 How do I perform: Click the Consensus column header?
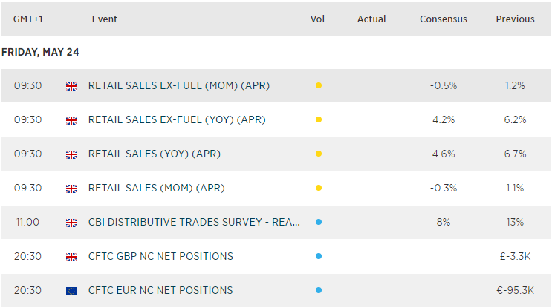click(x=444, y=19)
